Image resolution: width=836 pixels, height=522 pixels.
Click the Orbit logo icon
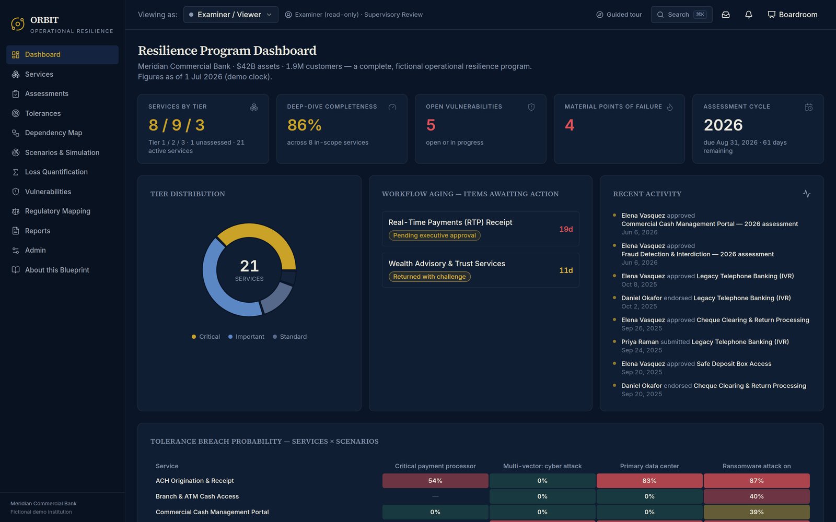tap(18, 24)
